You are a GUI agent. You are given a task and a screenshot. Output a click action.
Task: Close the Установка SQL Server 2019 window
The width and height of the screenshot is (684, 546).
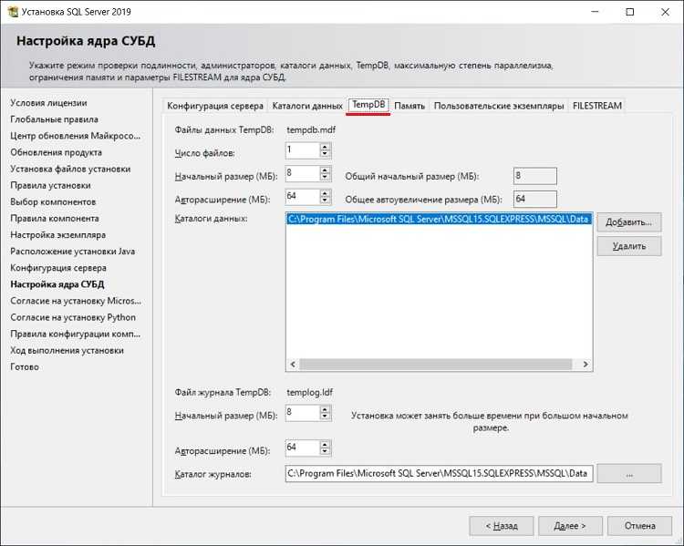pyautogui.click(x=665, y=12)
